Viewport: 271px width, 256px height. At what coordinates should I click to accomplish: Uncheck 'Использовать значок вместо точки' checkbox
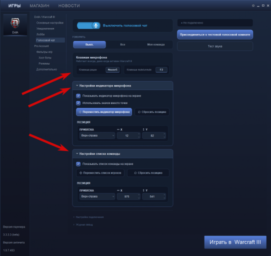pos(78,103)
